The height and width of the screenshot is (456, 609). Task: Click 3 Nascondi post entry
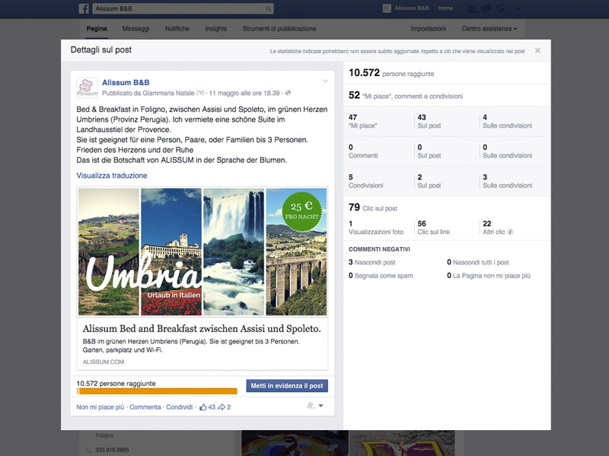tap(371, 262)
